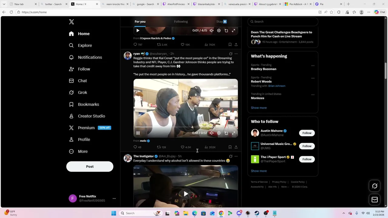Open Creator Studio in sidebar

pyautogui.click(x=87, y=116)
